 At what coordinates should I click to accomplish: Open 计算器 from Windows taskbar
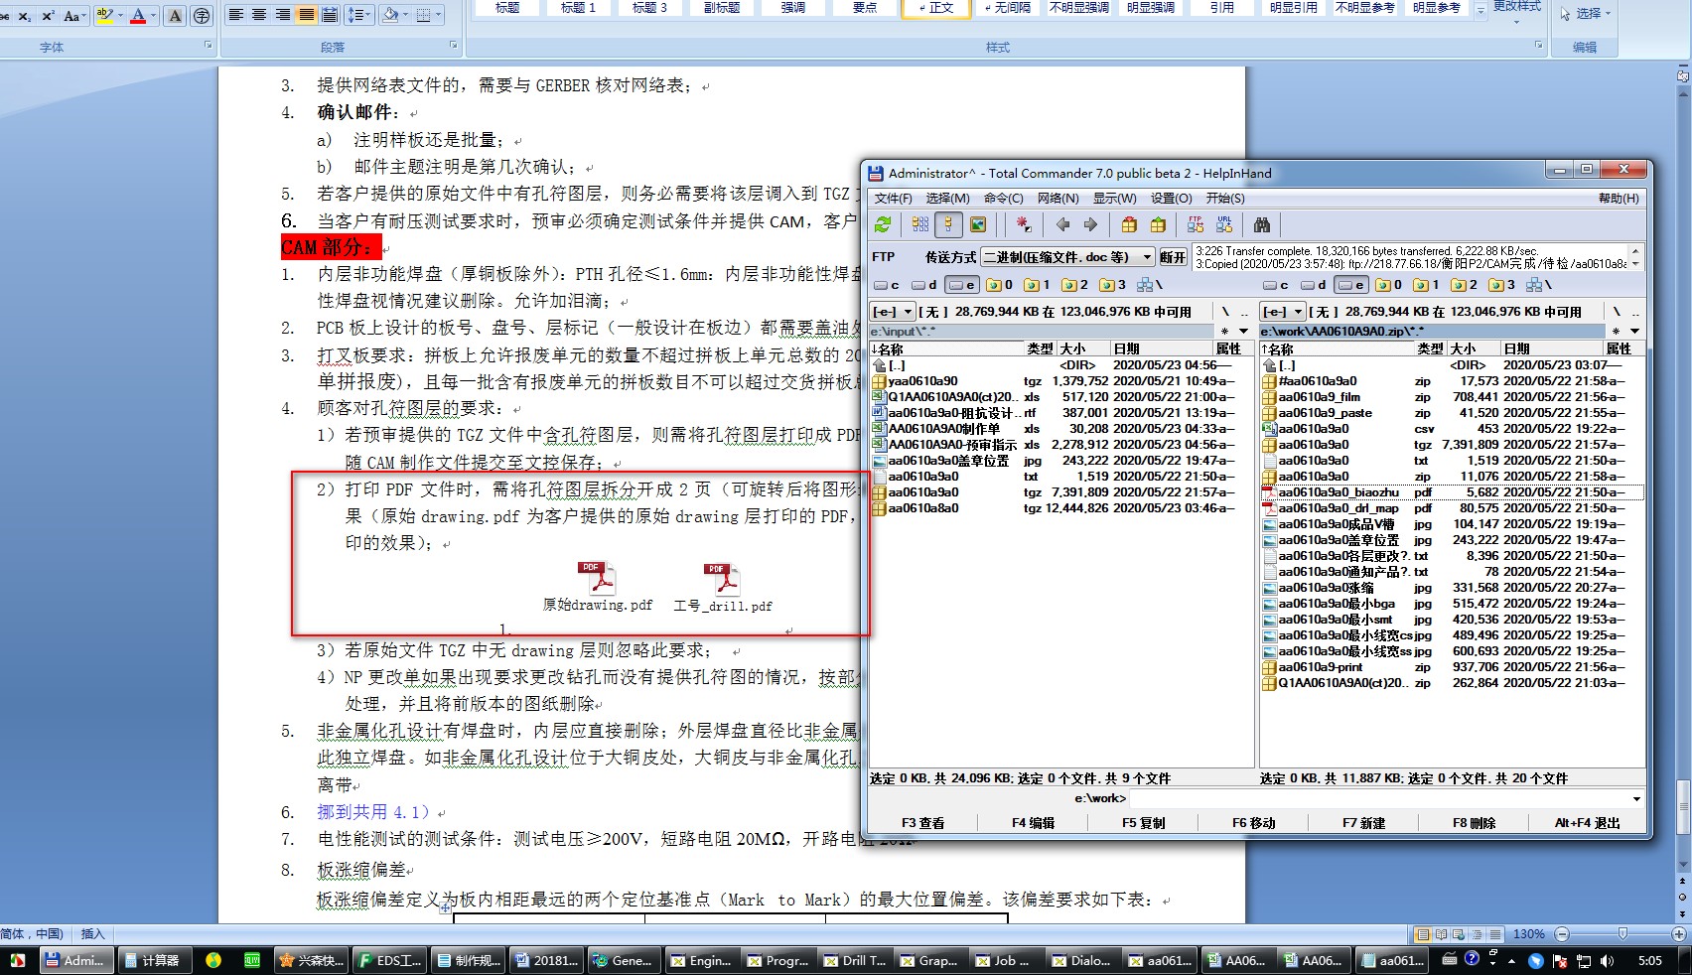(x=153, y=960)
